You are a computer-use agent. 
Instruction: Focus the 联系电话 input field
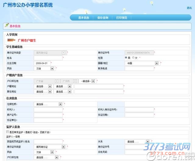(x=139, y=68)
